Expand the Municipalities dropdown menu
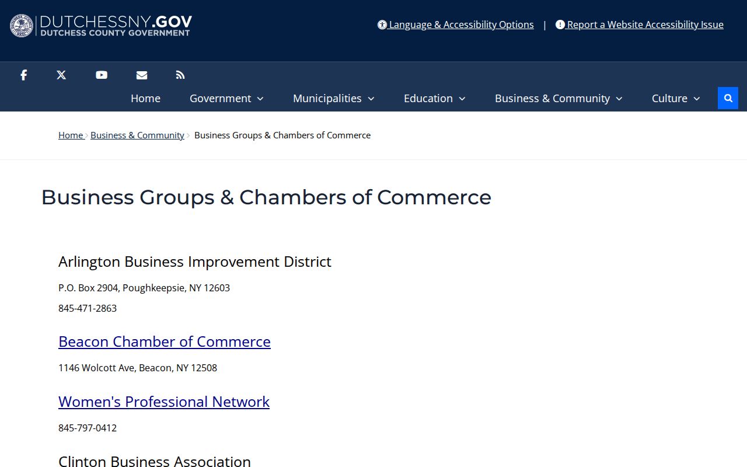The width and height of the screenshot is (747, 467). coord(334,98)
